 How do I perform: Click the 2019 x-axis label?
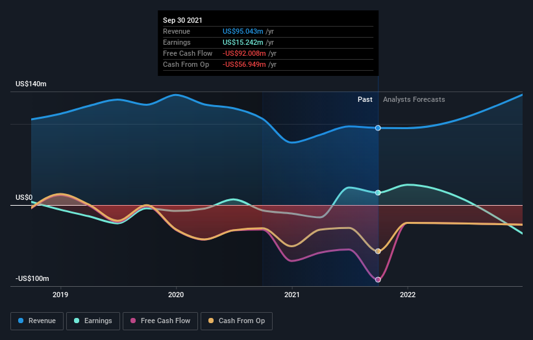coord(60,295)
